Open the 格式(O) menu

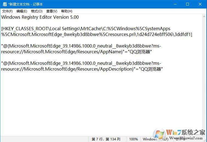36,11
